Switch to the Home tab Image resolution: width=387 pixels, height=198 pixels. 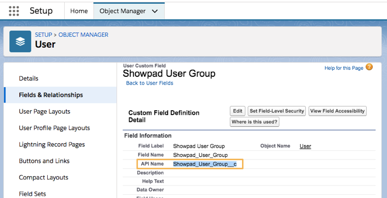79,11
